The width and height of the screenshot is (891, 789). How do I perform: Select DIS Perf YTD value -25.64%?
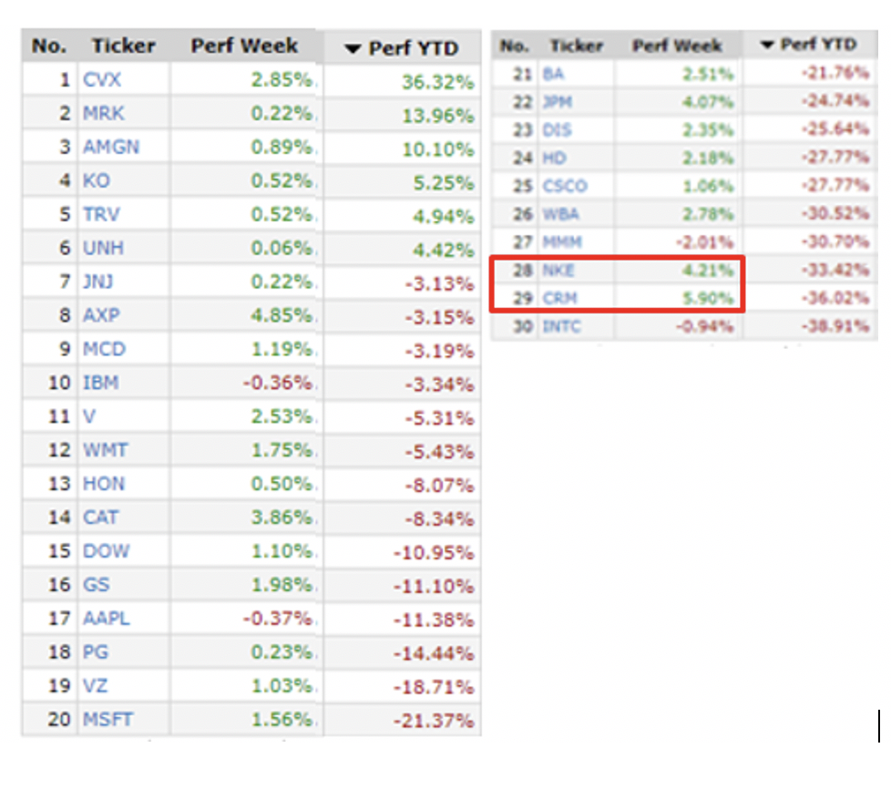[835, 129]
